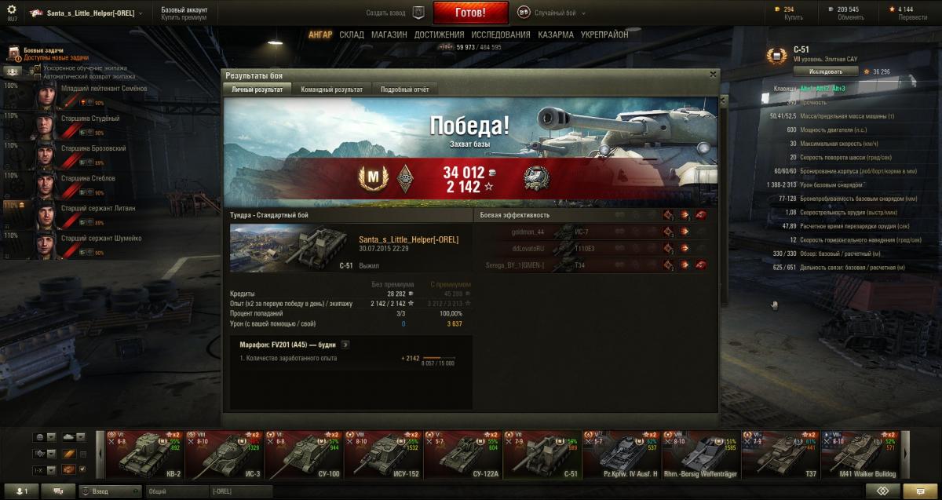Image resolution: width=942 pixels, height=500 pixels.
Task: Switch to Командный результат tab
Action: pyautogui.click(x=331, y=89)
